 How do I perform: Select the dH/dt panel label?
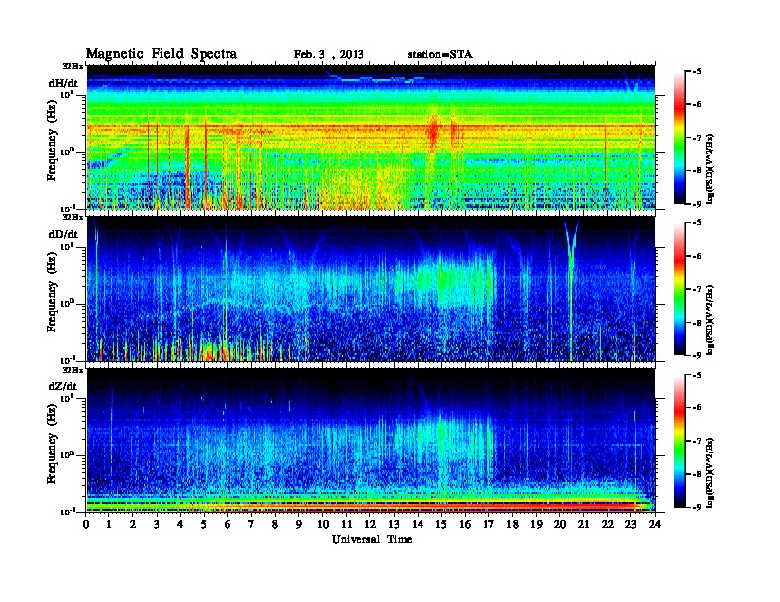[63, 83]
